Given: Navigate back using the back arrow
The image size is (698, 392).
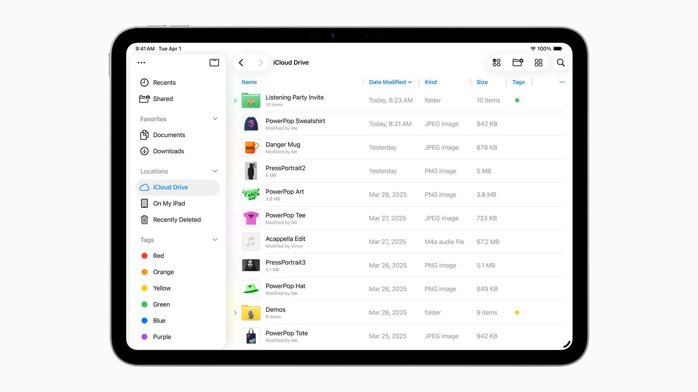Looking at the screenshot, I should pos(241,62).
